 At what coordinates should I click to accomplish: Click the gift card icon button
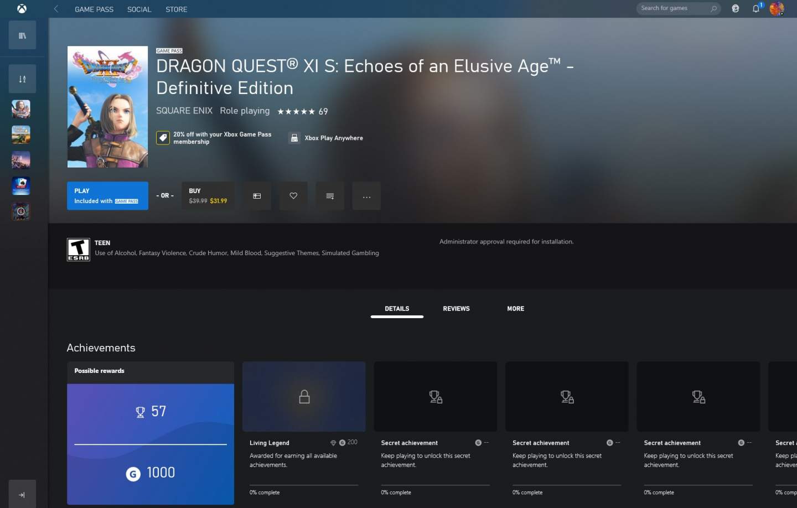[257, 196]
